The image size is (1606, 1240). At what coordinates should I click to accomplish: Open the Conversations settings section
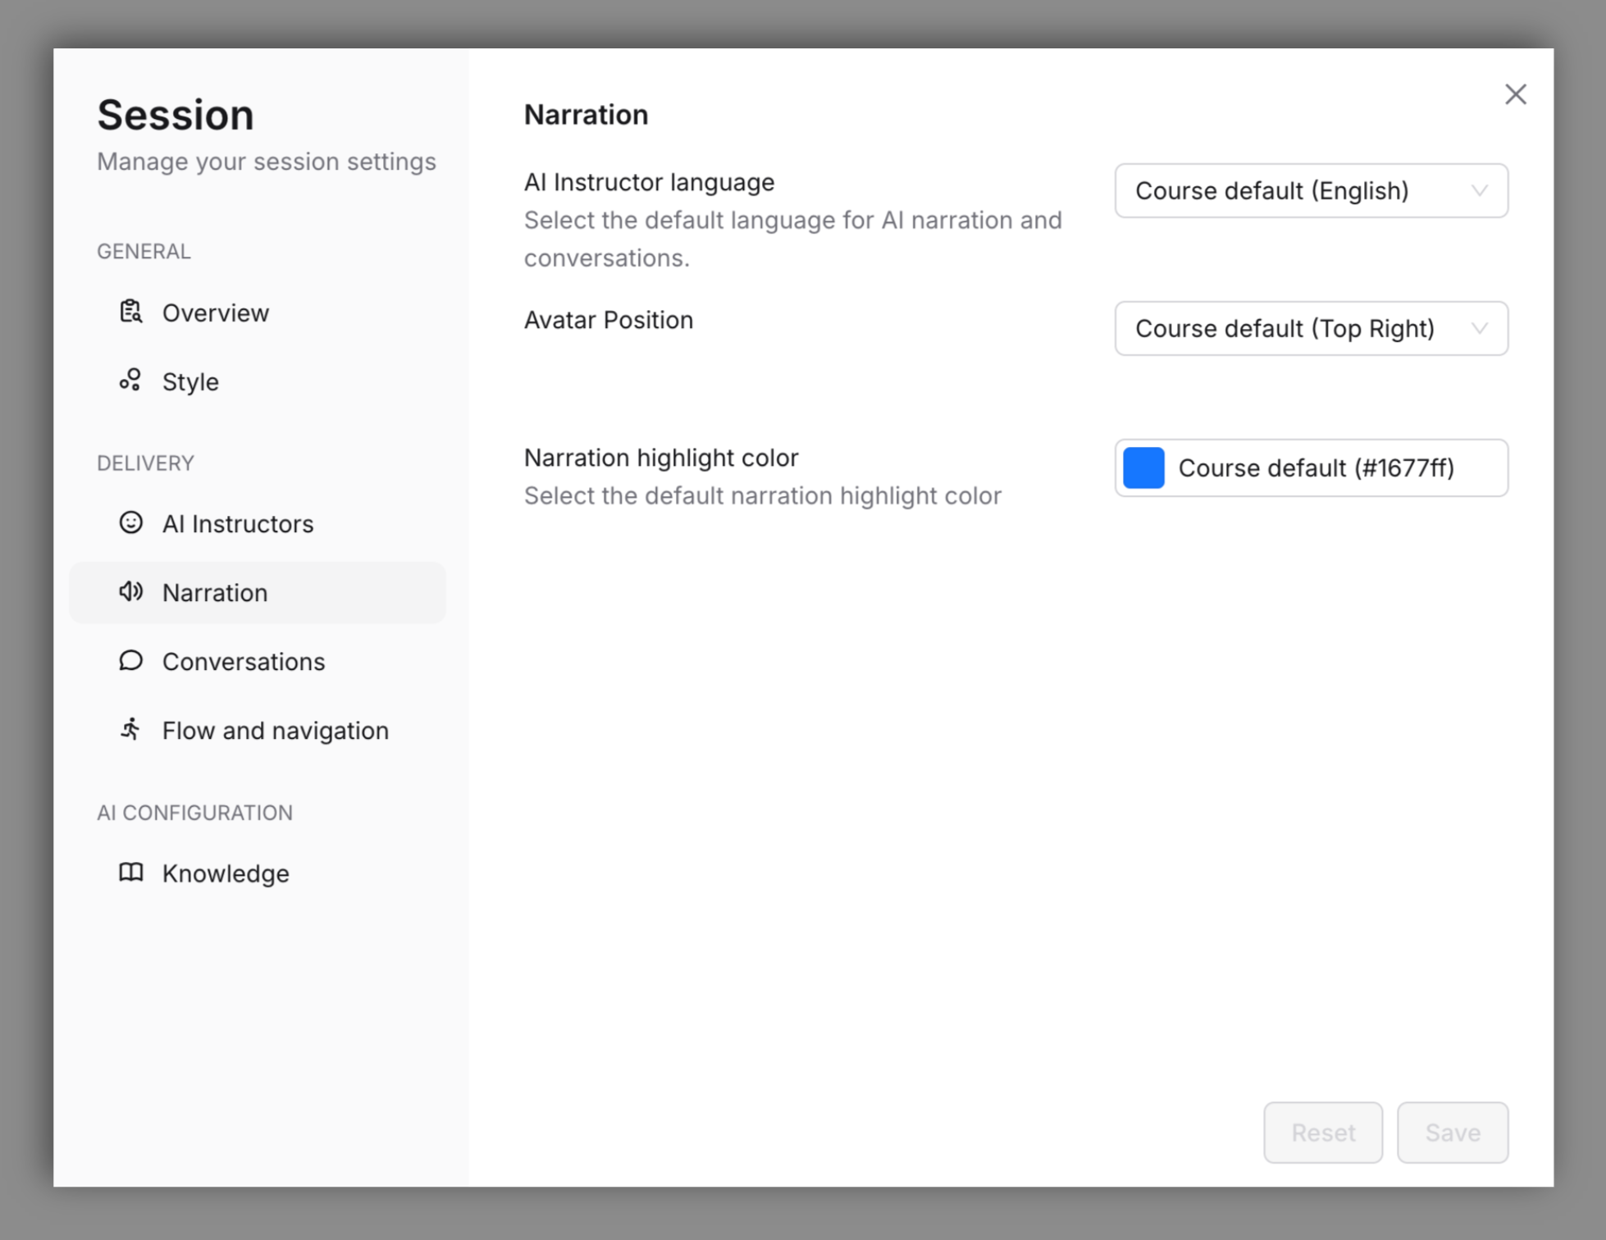[243, 661]
